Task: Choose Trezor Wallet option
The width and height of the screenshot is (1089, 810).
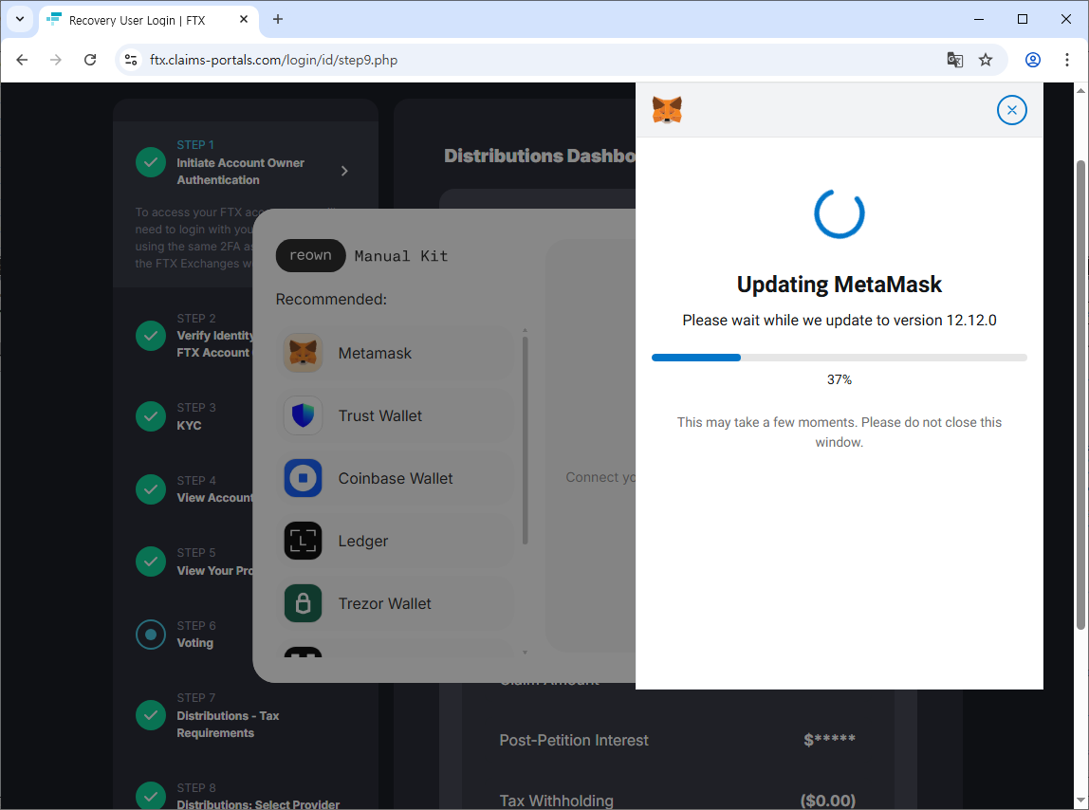Action: click(x=396, y=603)
